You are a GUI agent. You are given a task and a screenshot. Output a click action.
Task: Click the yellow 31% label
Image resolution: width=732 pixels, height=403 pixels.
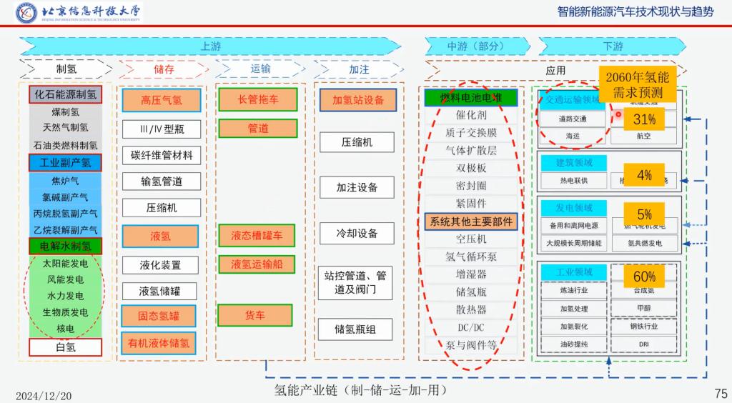[x=644, y=120]
